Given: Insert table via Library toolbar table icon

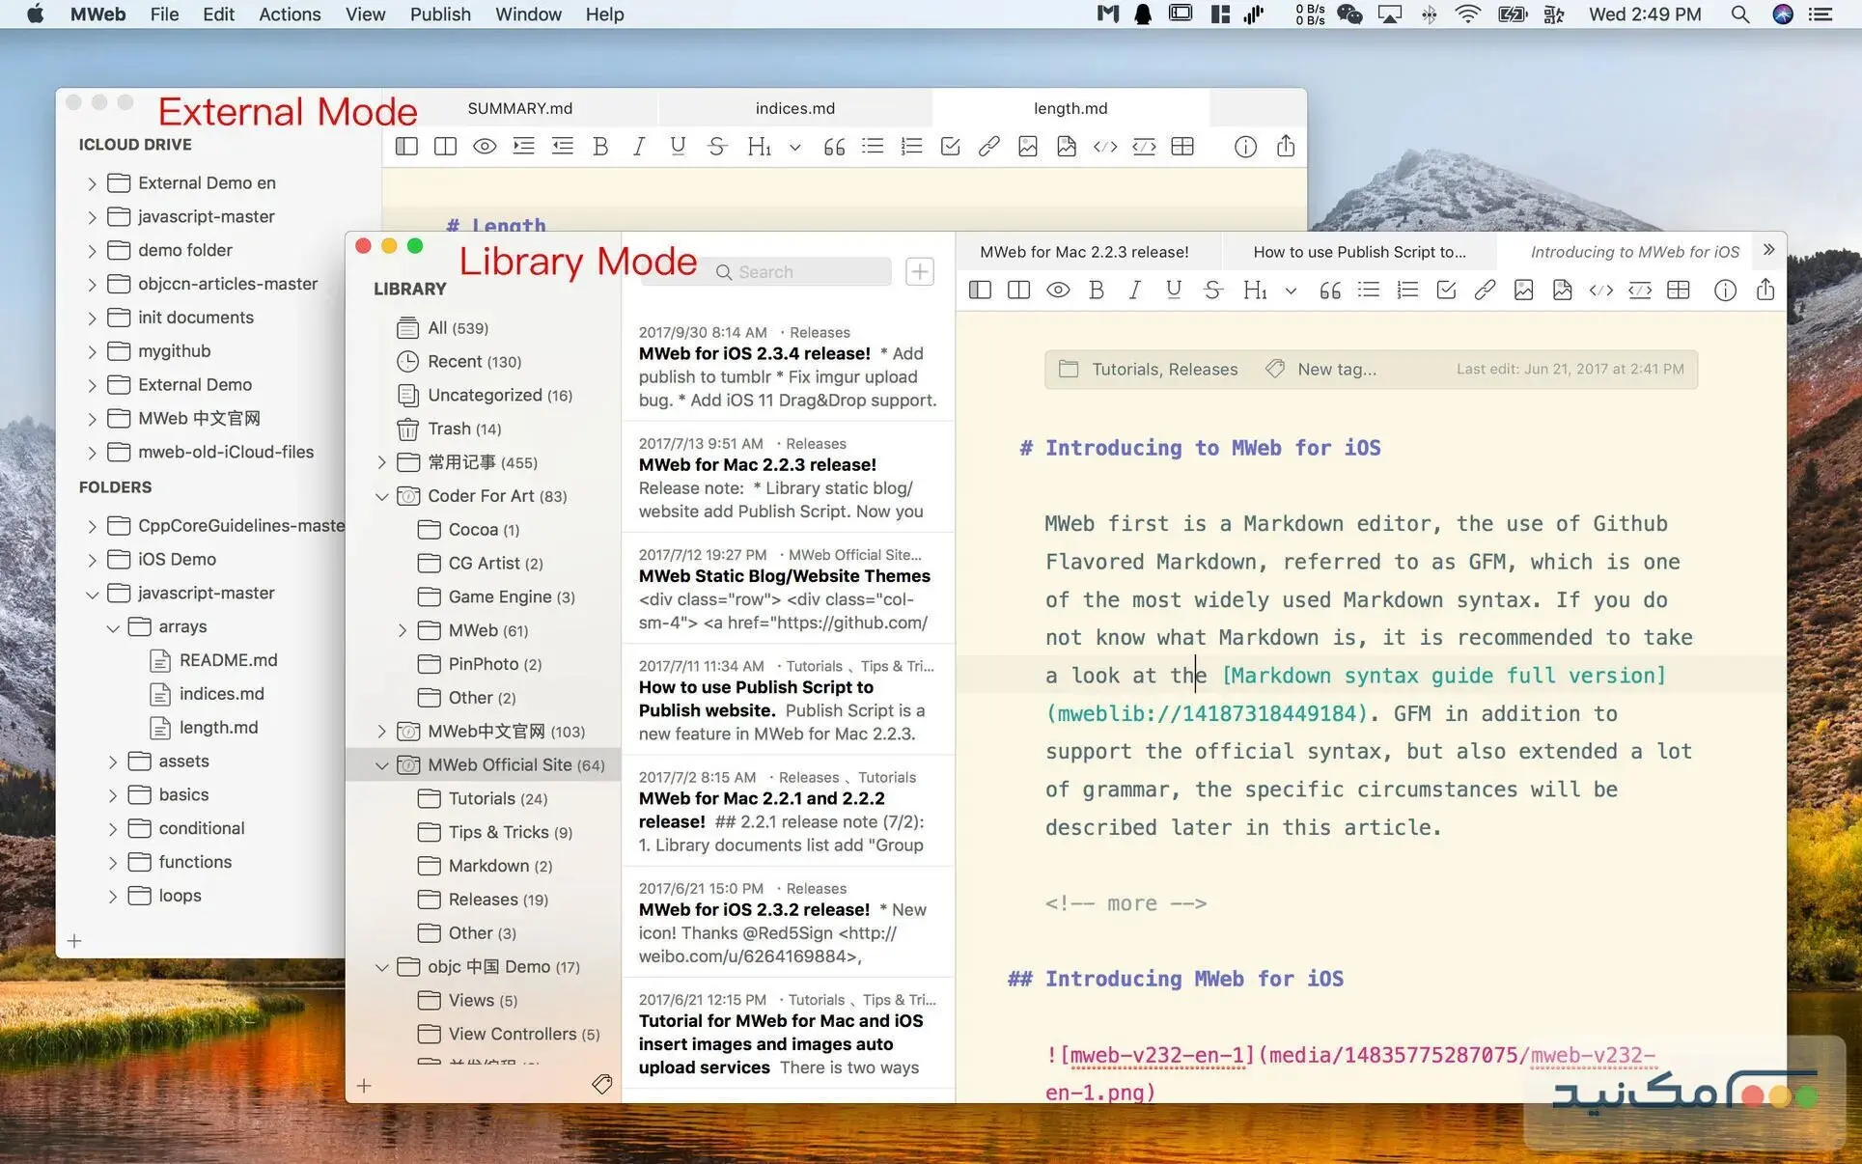Looking at the screenshot, I should 1679,290.
